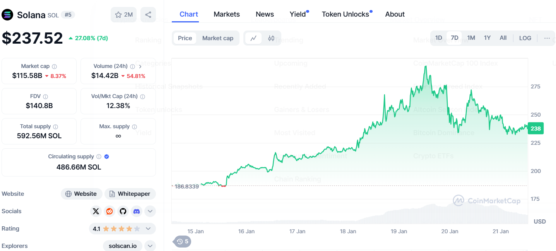This screenshot has height=251, width=556.
Task: Show Market cap info tooltip icon
Action: click(x=55, y=66)
